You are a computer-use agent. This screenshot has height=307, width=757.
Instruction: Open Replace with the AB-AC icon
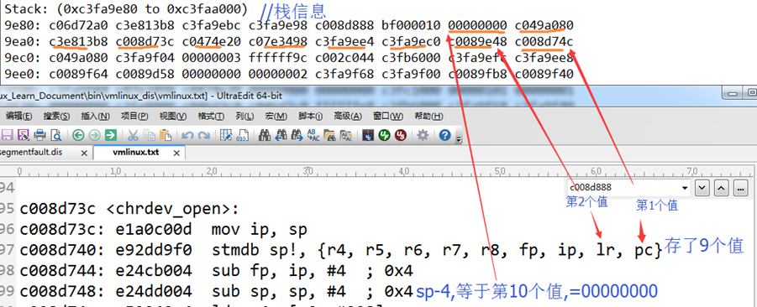point(313,135)
